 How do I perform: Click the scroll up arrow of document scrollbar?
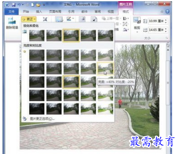pos(168,50)
